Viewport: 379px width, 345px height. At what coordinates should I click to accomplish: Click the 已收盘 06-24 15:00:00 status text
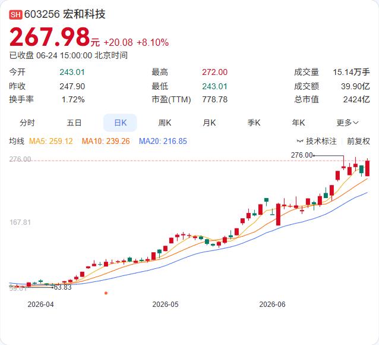pos(68,55)
